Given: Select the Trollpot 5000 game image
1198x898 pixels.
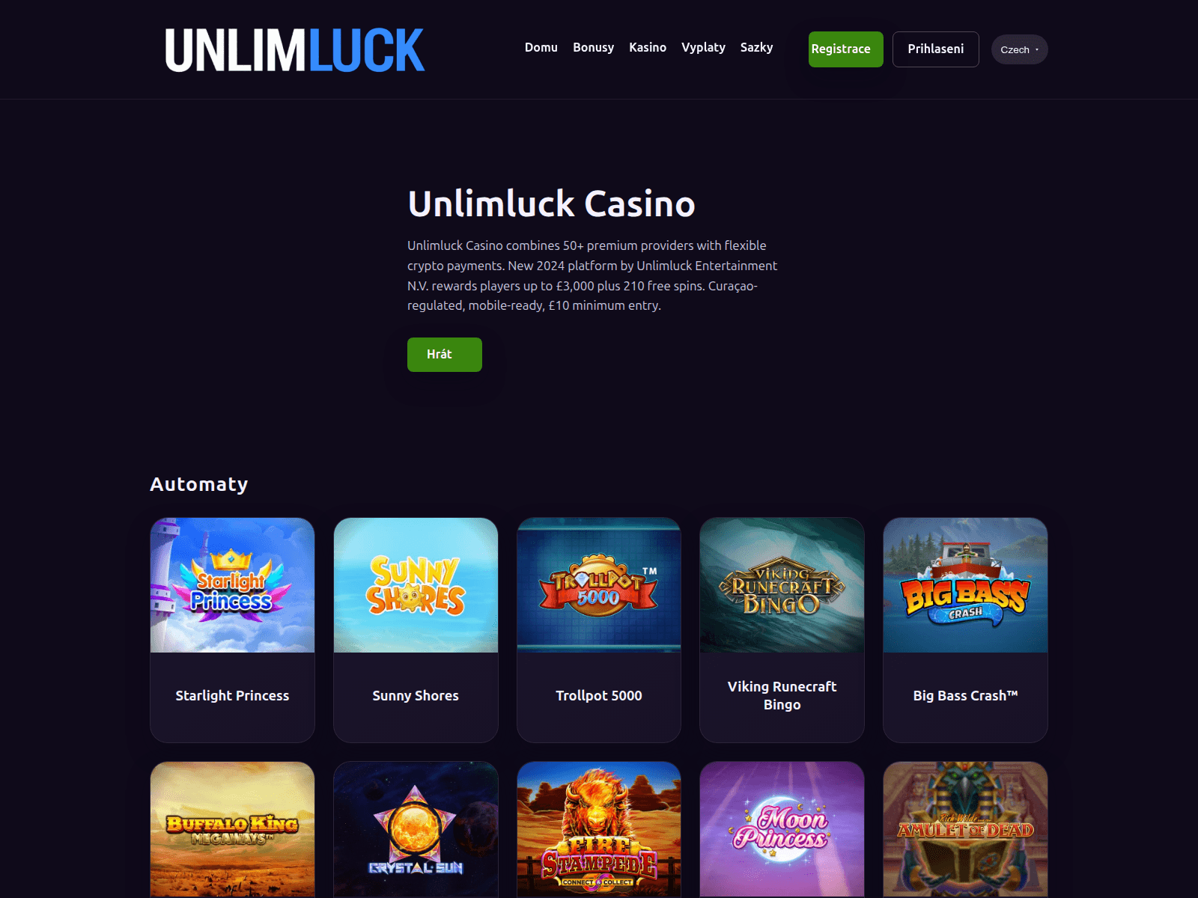Looking at the screenshot, I should click(x=599, y=585).
